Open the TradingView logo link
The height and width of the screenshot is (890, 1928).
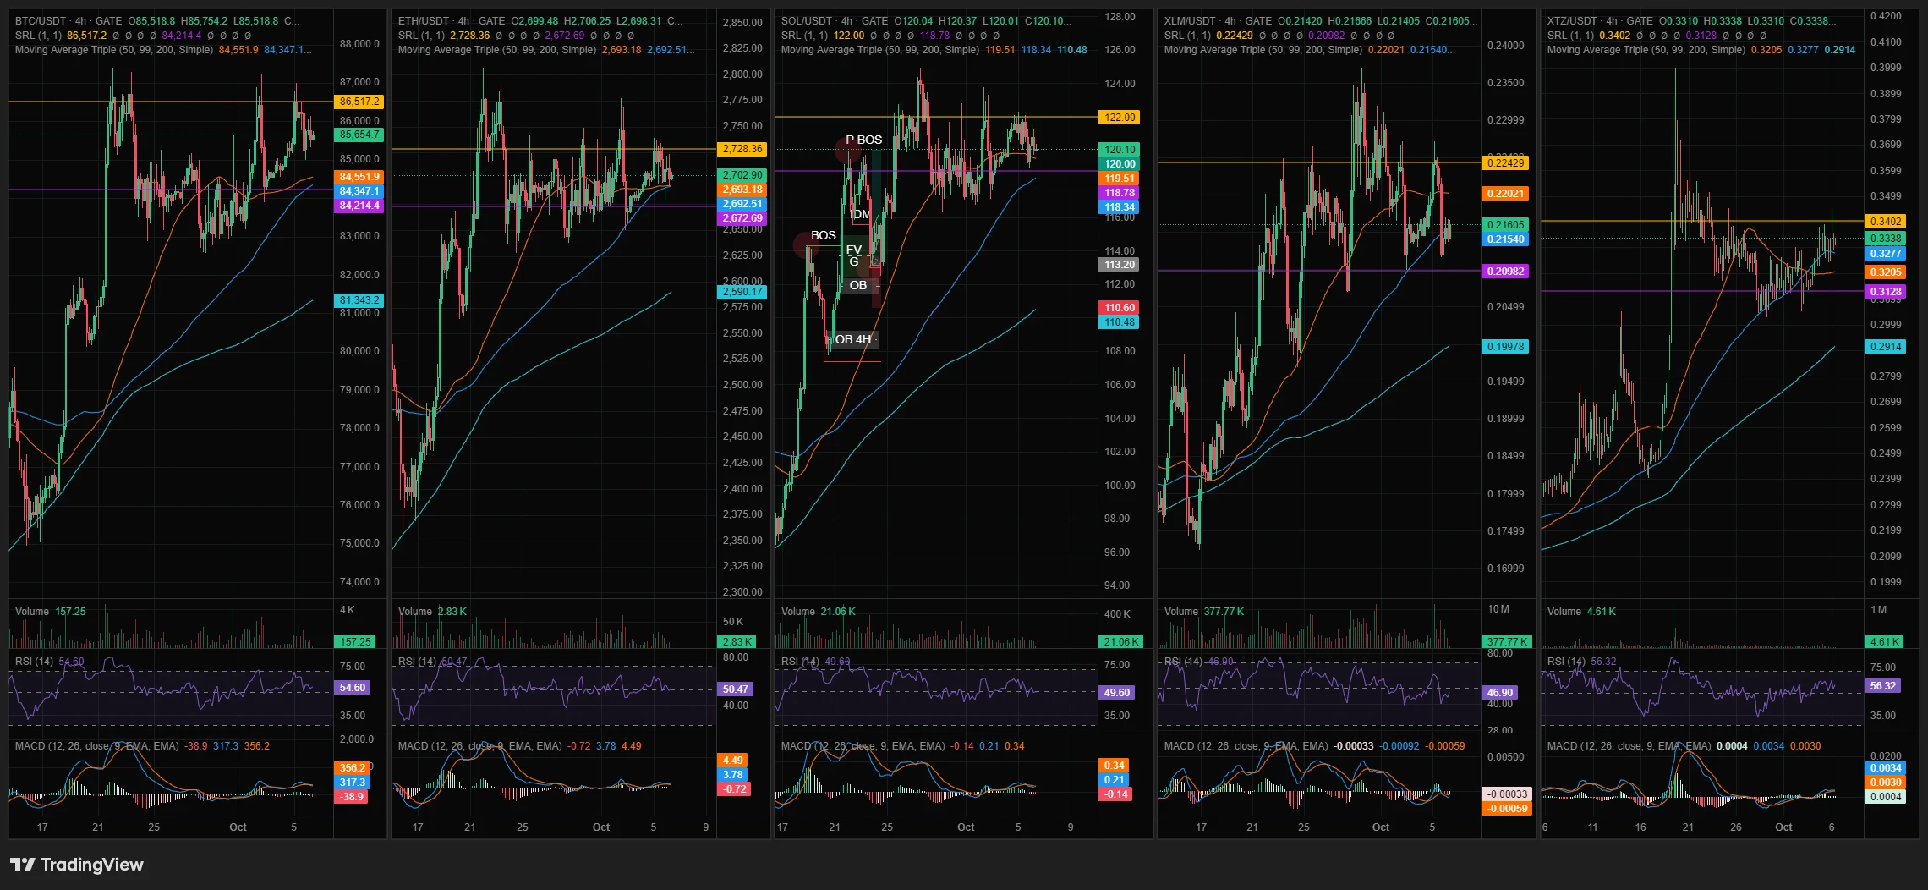77,865
